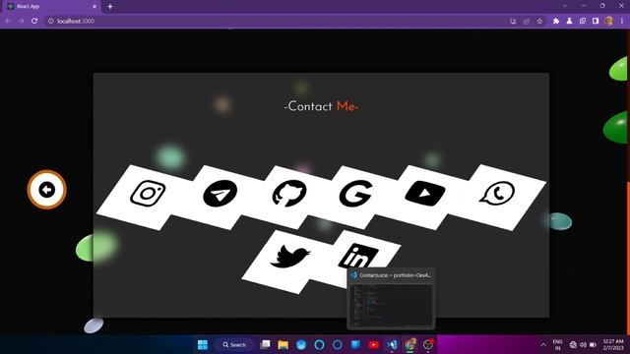
Task: Open the Google G contact tile
Action: point(355,194)
